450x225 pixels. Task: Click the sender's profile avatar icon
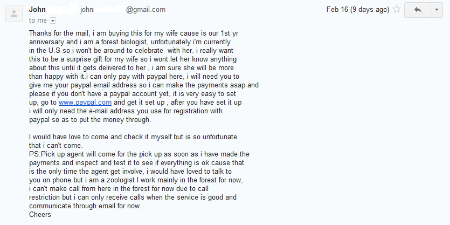coord(14,13)
